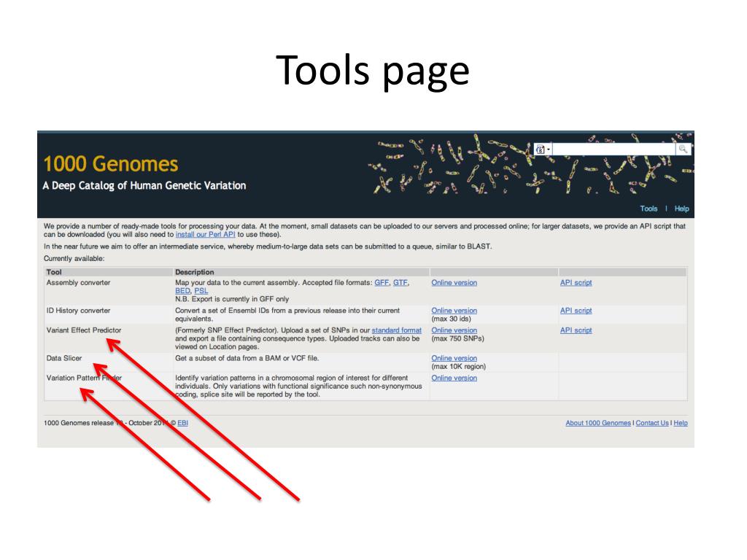747x560 pixels.
Task: Open Variant Effect Predictor Online version
Action: [x=454, y=330]
